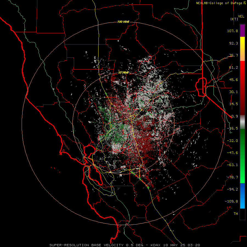Click the TH legend label

coord(236,214)
